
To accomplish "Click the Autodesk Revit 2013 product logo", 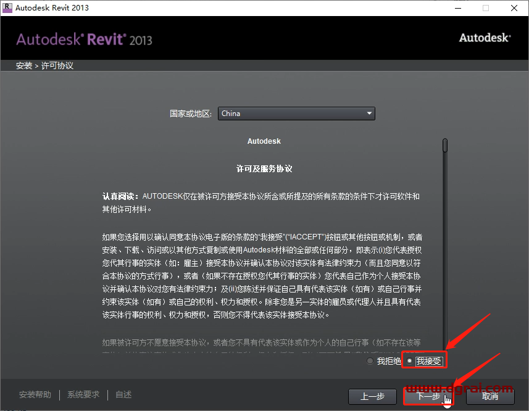I will pyautogui.click(x=85, y=39).
